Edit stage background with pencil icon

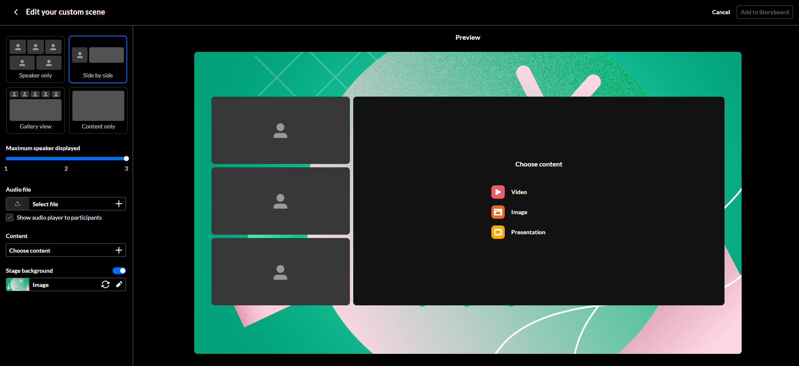pos(119,284)
